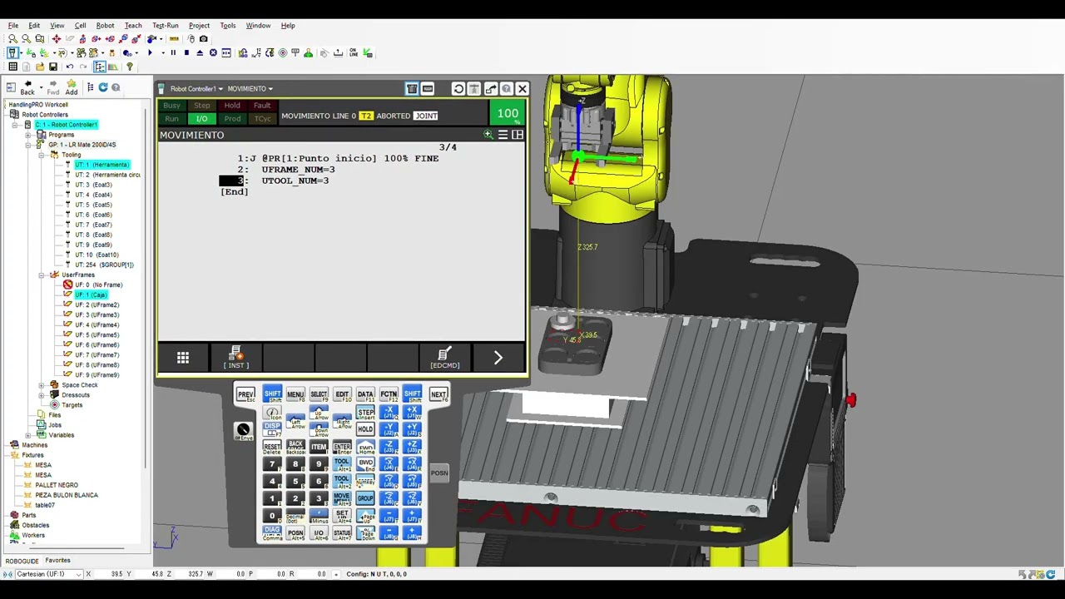This screenshot has height=599, width=1065.
Task: Open the Cartesian (UF:1) coordinate dropdown
Action: click(50, 574)
